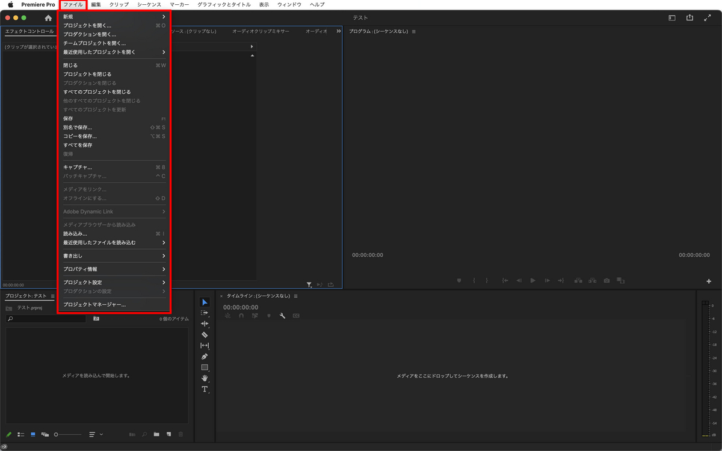This screenshot has height=451, width=722.
Task: Open the Creative Cloud status icon
Action: (4, 447)
